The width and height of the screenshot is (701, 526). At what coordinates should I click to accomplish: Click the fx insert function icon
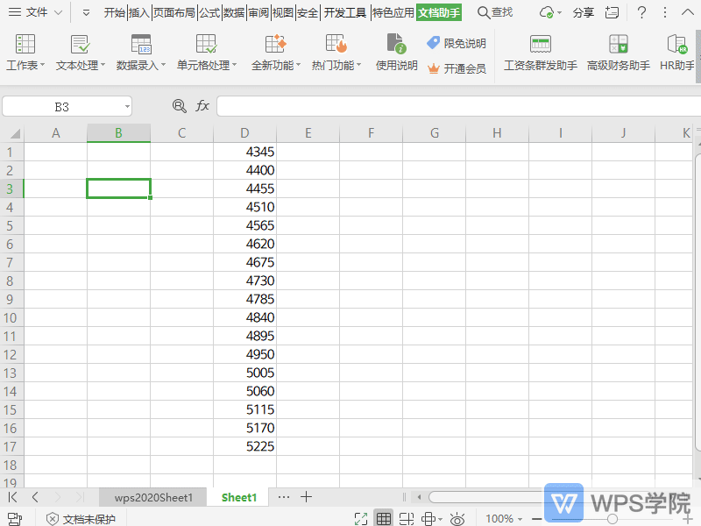tap(202, 106)
